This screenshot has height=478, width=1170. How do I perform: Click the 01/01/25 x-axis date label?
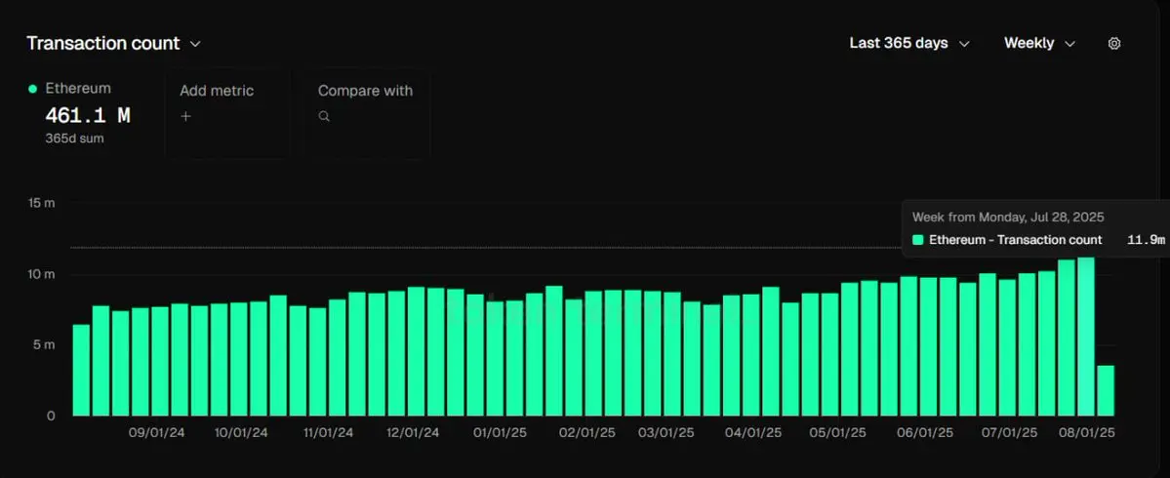click(x=502, y=433)
